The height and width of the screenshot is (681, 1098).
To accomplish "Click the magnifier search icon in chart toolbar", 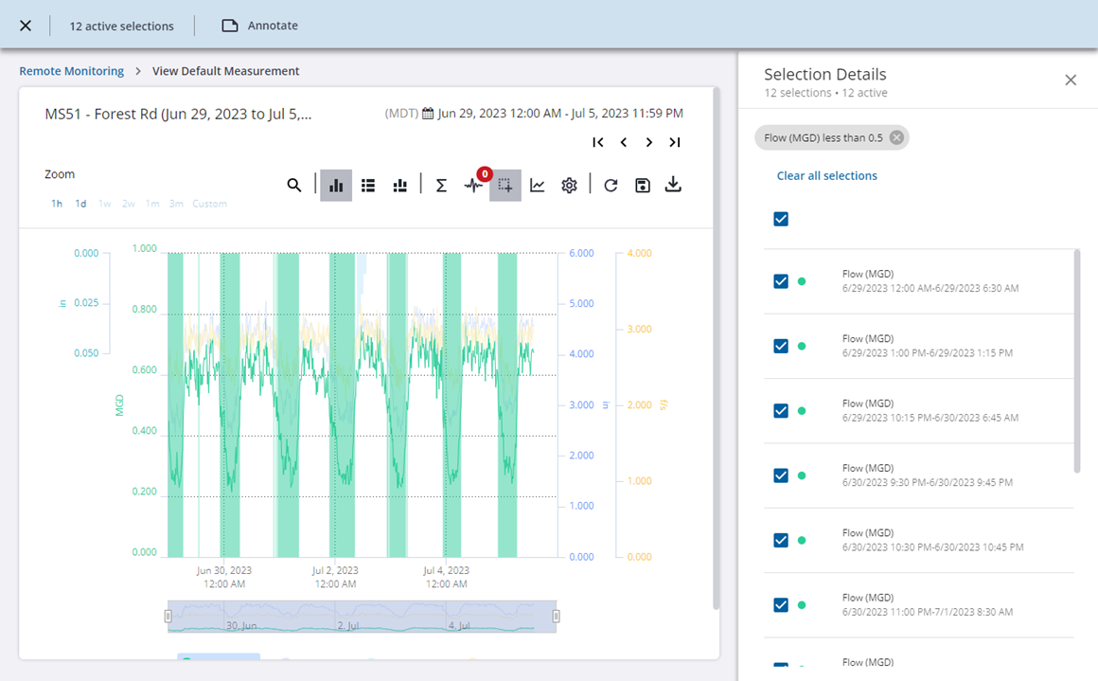I will pyautogui.click(x=294, y=186).
